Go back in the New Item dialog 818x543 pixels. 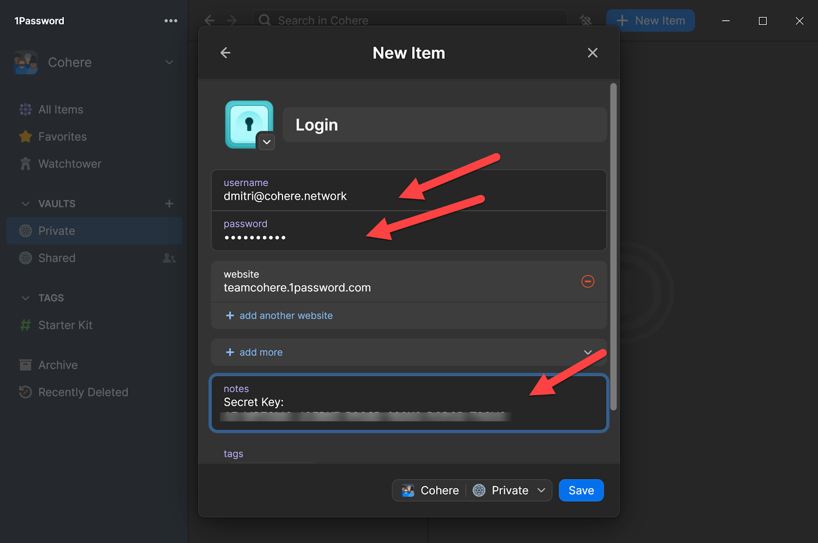[225, 53]
